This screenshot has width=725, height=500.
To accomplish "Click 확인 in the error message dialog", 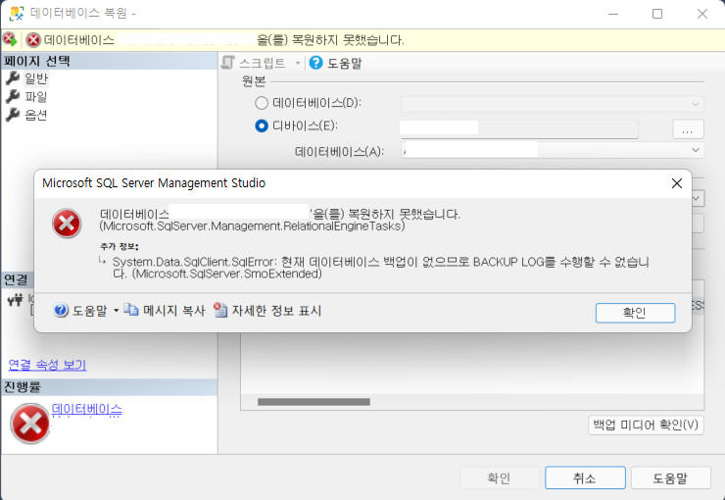I will (x=635, y=313).
